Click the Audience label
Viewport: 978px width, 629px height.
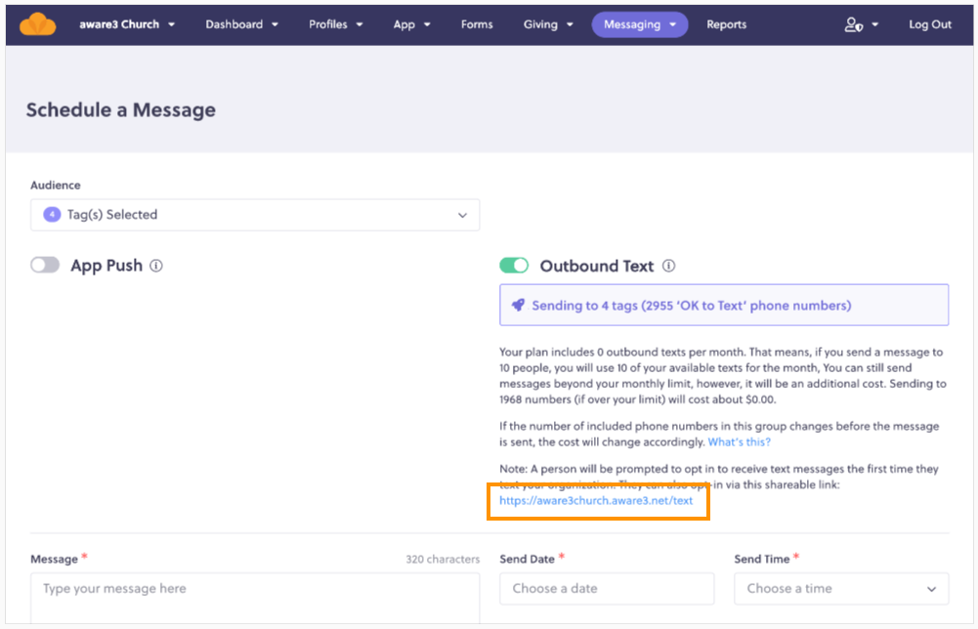tap(56, 186)
